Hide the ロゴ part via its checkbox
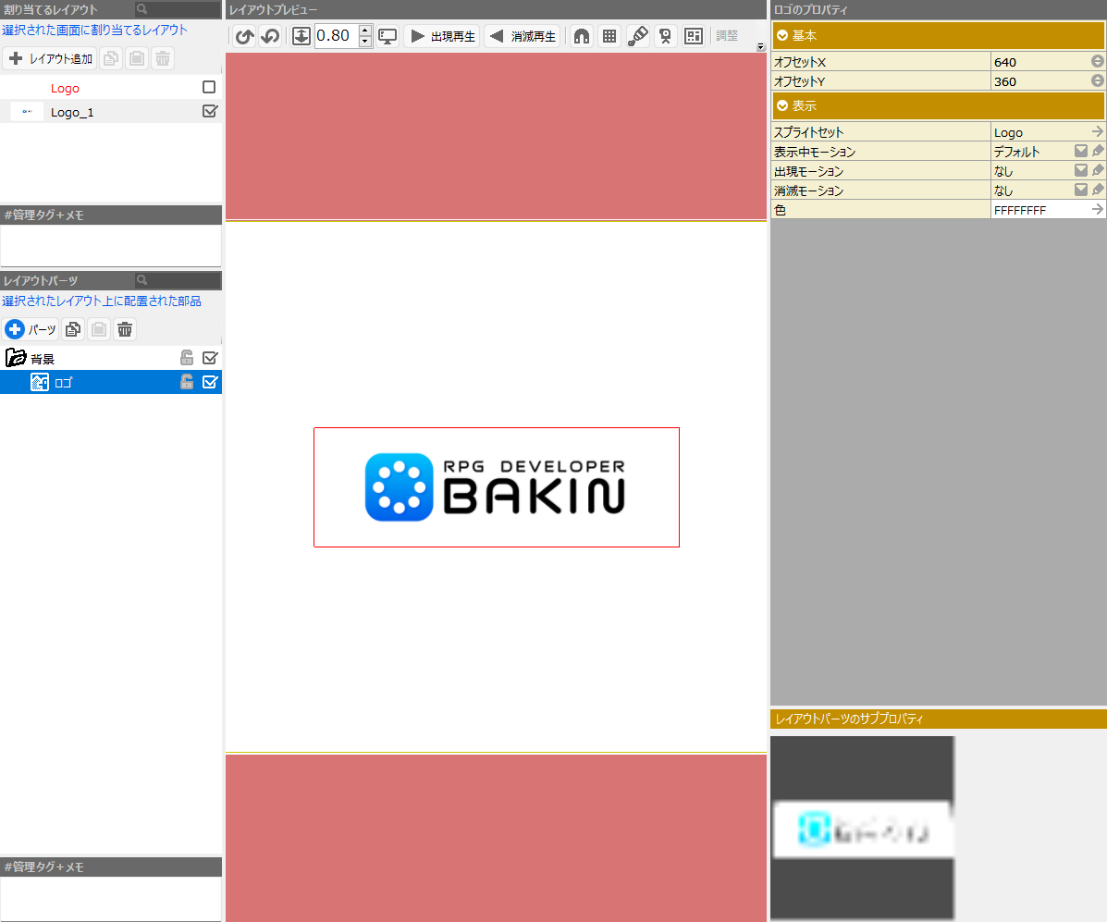Image resolution: width=1107 pixels, height=922 pixels. pos(210,382)
